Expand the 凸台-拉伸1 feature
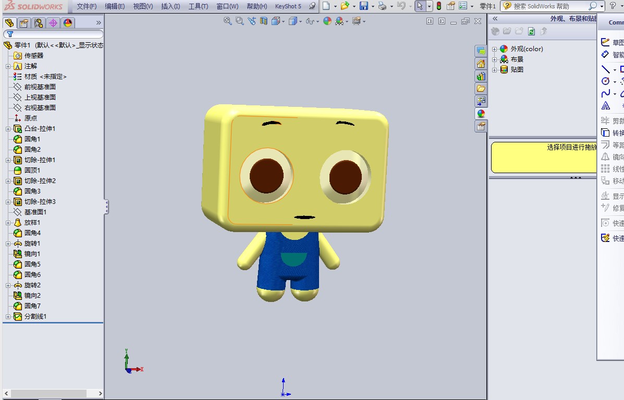624x400 pixels. (8, 129)
